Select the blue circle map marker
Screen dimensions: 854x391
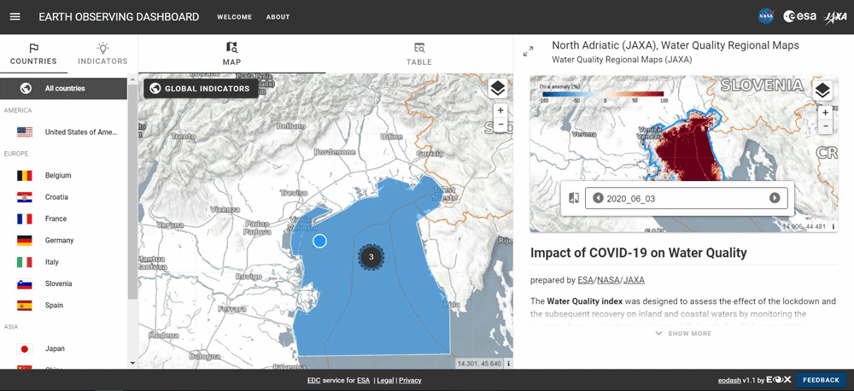(319, 241)
